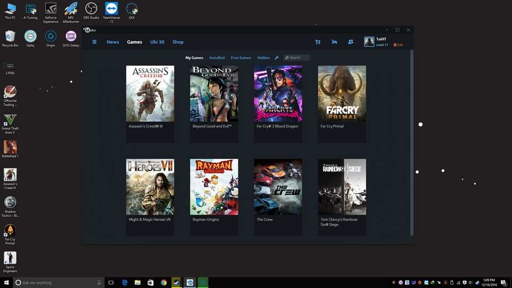Click the game Search field

(x=297, y=58)
